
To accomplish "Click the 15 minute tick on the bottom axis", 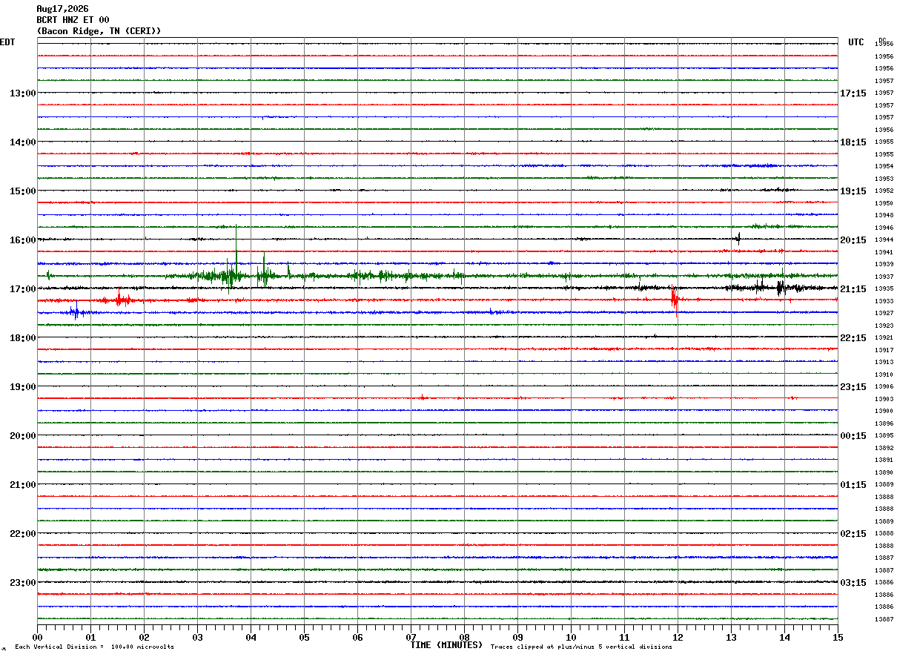I will point(838,637).
